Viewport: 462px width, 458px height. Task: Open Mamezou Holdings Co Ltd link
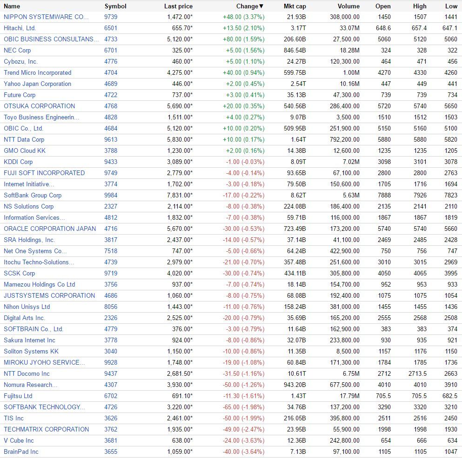pyautogui.click(x=39, y=285)
